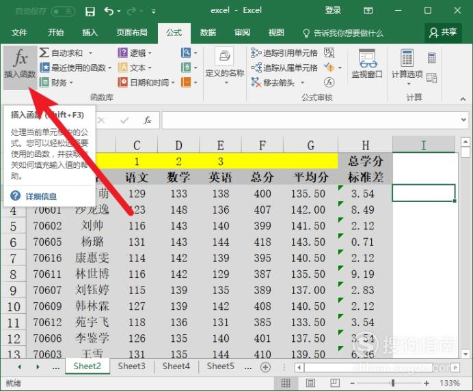The height and width of the screenshot is (391, 473).
Task: Click the Logical functions icon
Action: click(x=123, y=53)
